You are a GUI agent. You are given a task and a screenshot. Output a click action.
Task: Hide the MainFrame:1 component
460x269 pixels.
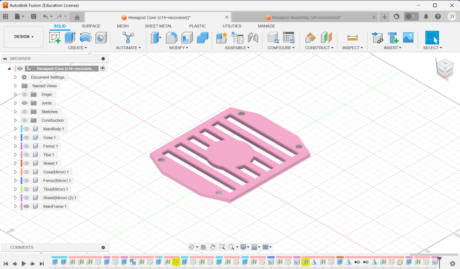click(26, 206)
